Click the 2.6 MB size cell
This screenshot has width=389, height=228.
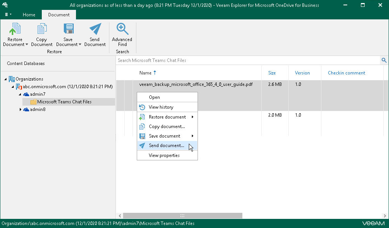coord(275,84)
